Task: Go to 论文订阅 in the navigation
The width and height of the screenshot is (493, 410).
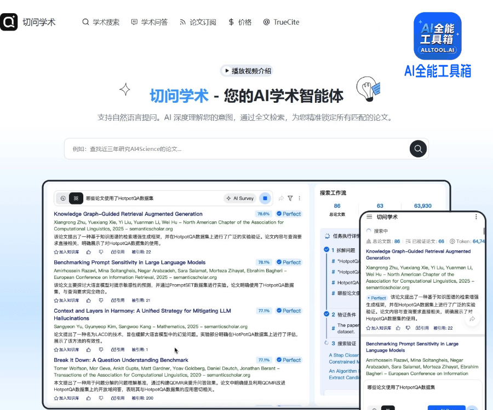Action: [x=198, y=22]
